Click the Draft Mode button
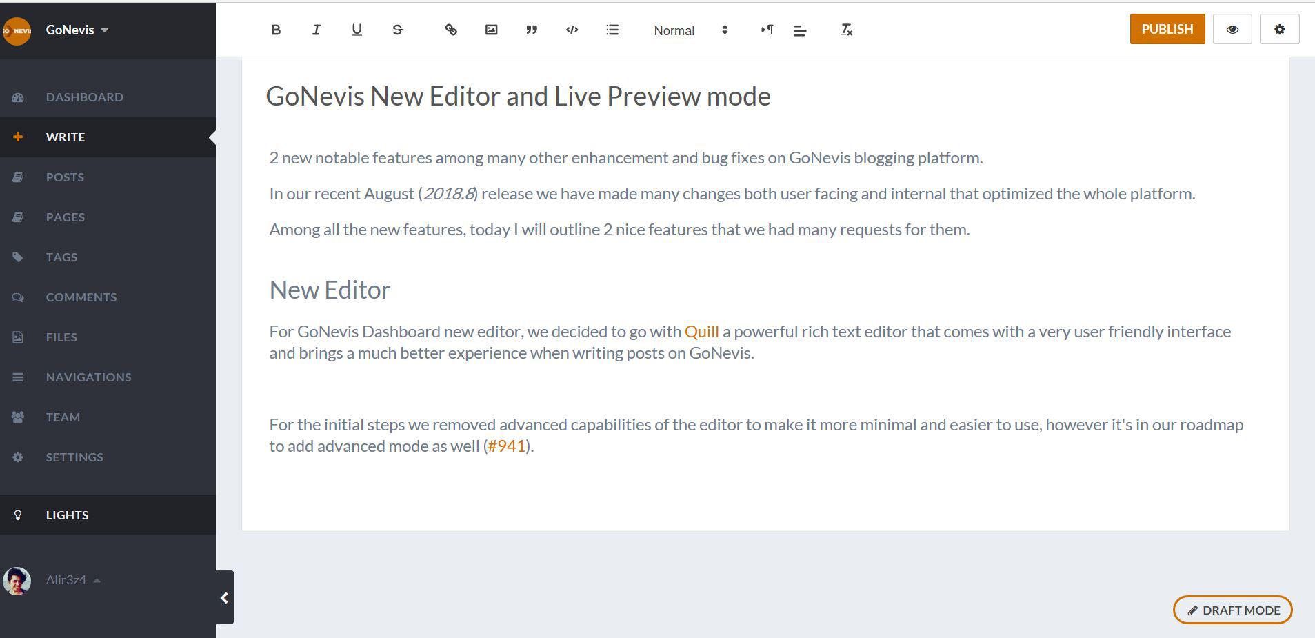 (1232, 610)
